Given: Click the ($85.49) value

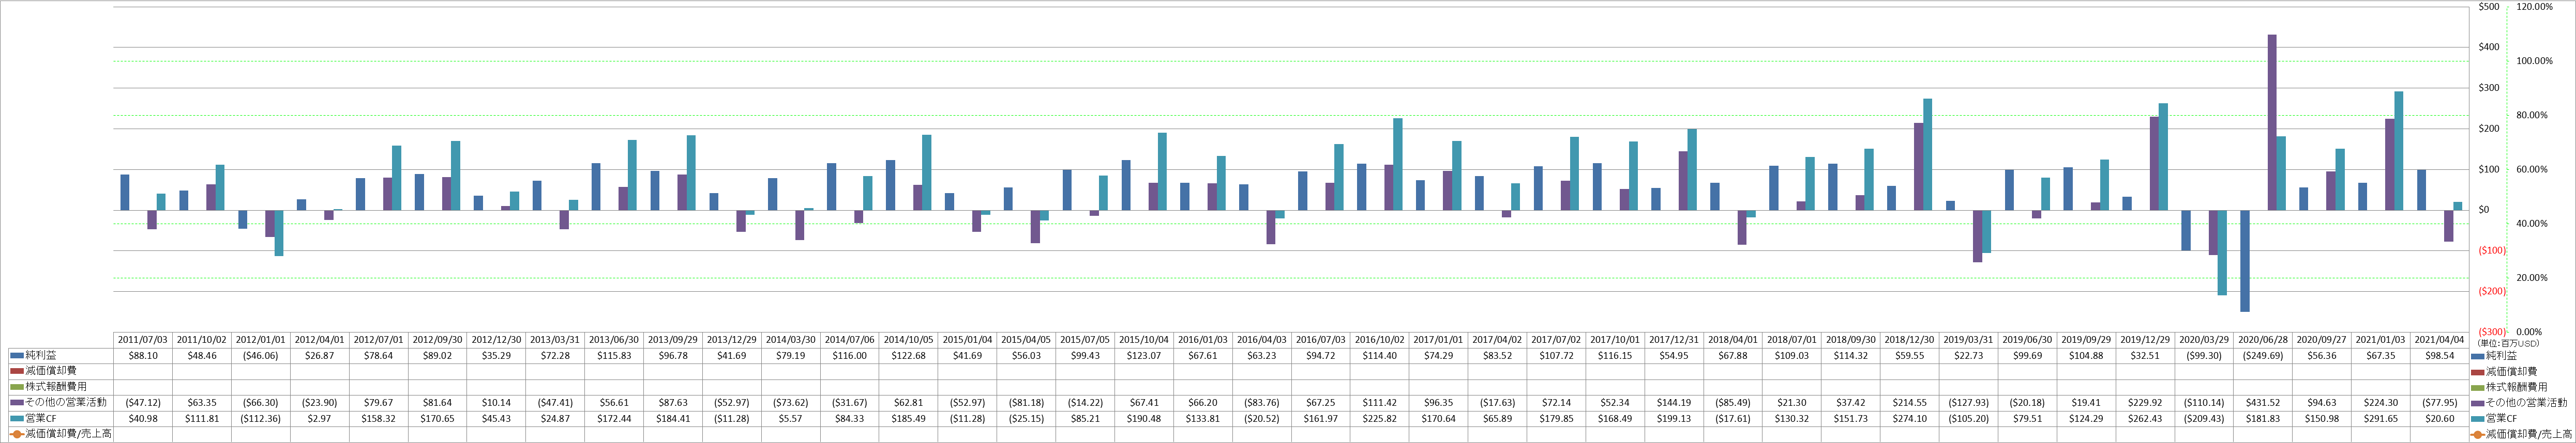Looking at the screenshot, I should point(1734,402).
